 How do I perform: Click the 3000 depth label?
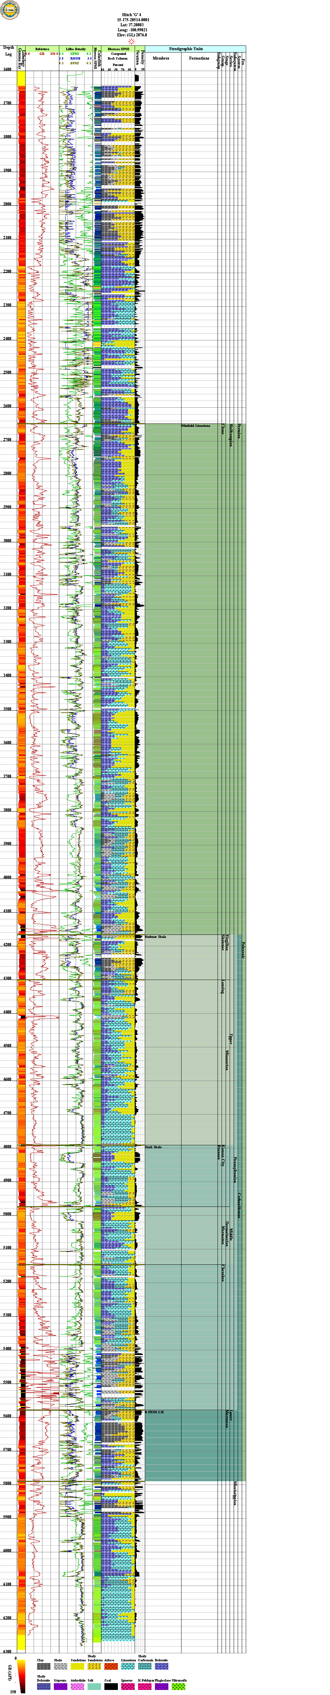click(x=7, y=541)
